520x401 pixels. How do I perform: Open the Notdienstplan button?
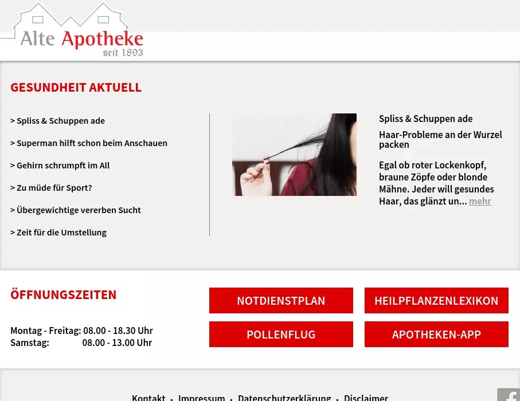(x=281, y=301)
